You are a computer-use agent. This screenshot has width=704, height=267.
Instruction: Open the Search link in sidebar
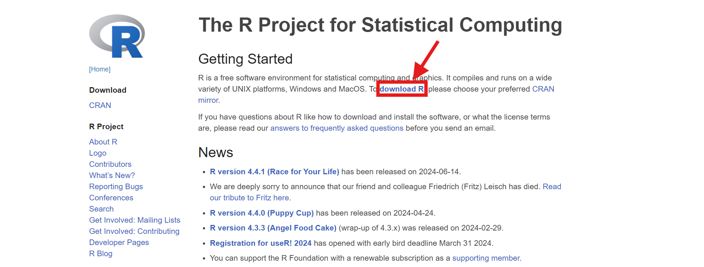[101, 209]
